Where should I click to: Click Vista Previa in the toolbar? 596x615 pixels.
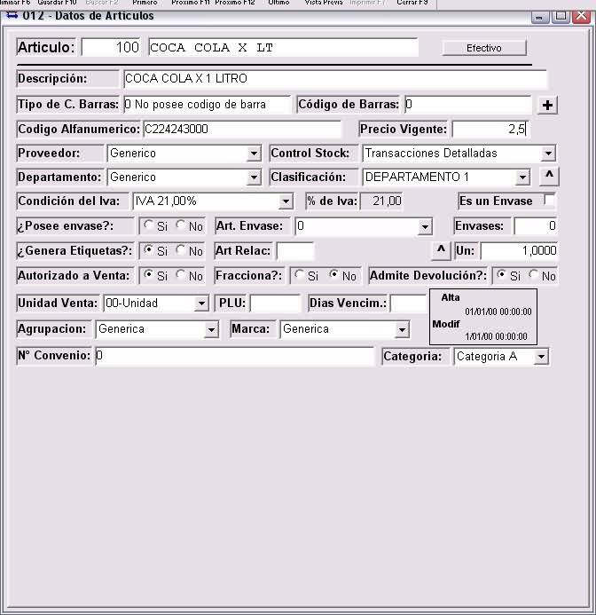click(324, 3)
